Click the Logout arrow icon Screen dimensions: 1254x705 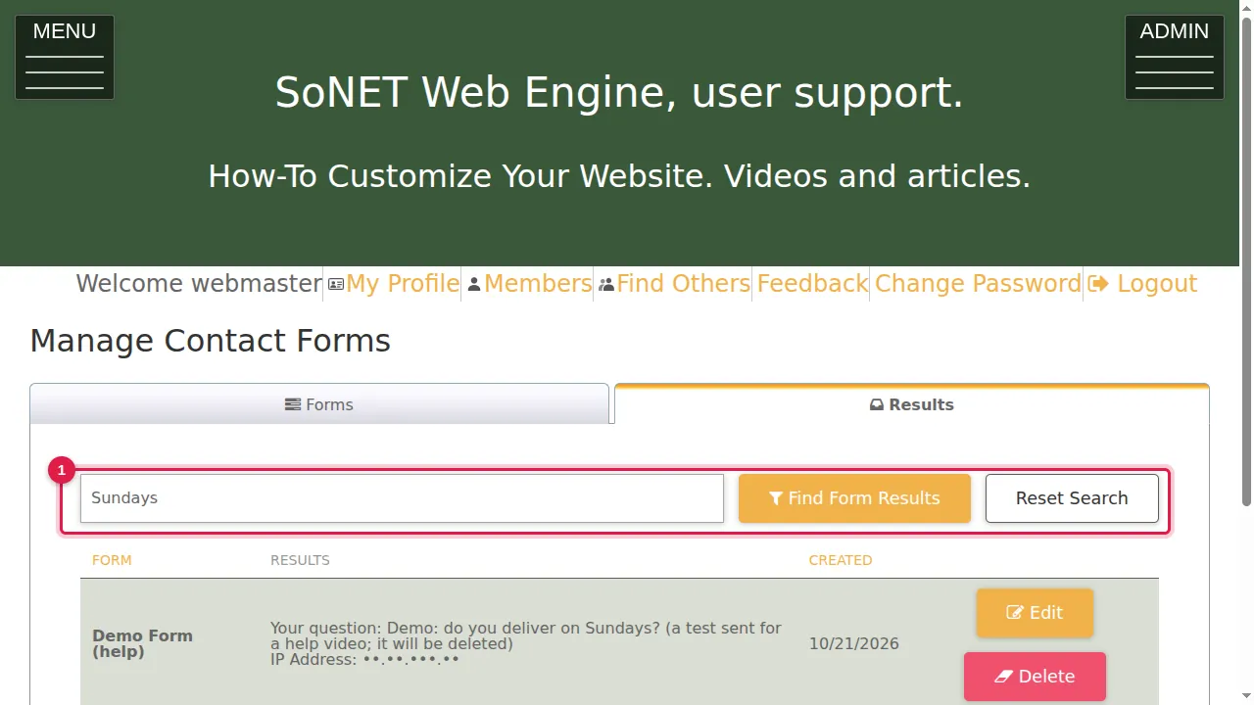coord(1098,284)
